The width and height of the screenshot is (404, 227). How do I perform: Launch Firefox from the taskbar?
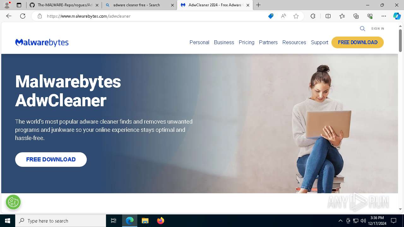[x=161, y=221]
